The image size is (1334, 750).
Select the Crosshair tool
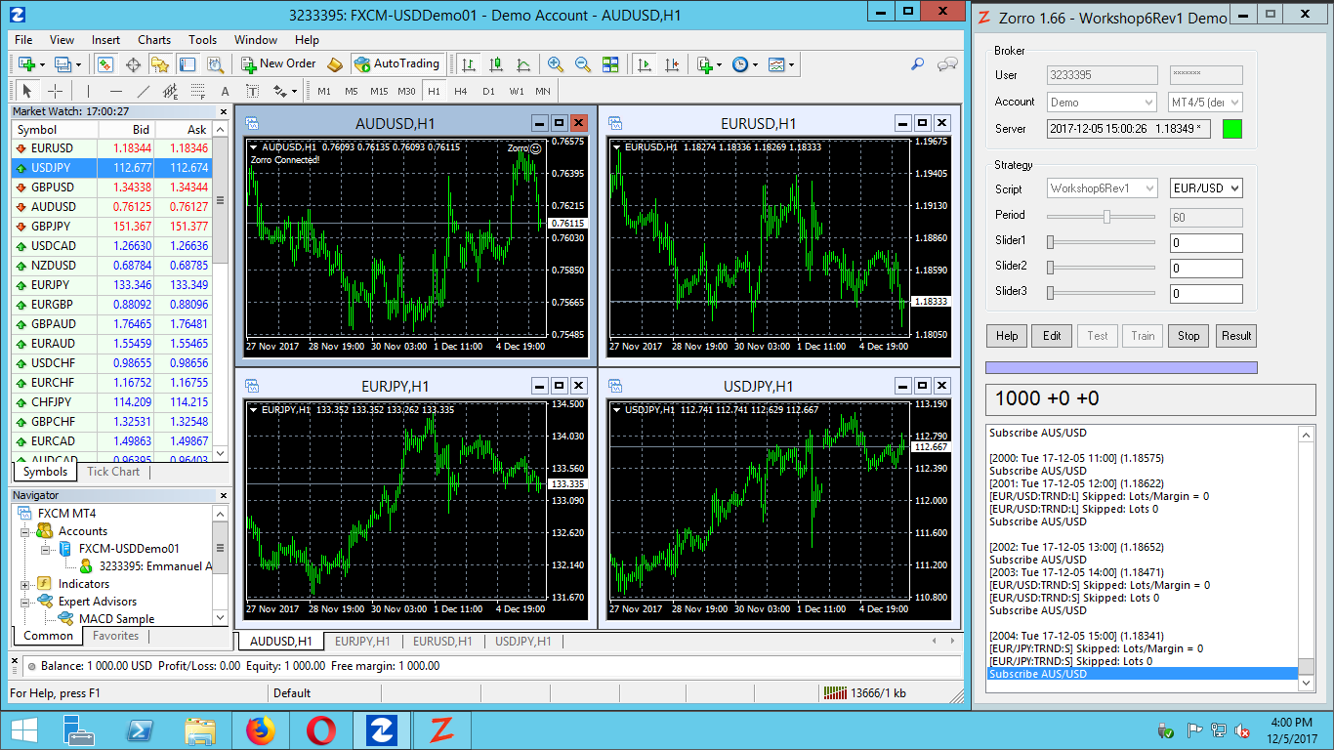coord(56,91)
